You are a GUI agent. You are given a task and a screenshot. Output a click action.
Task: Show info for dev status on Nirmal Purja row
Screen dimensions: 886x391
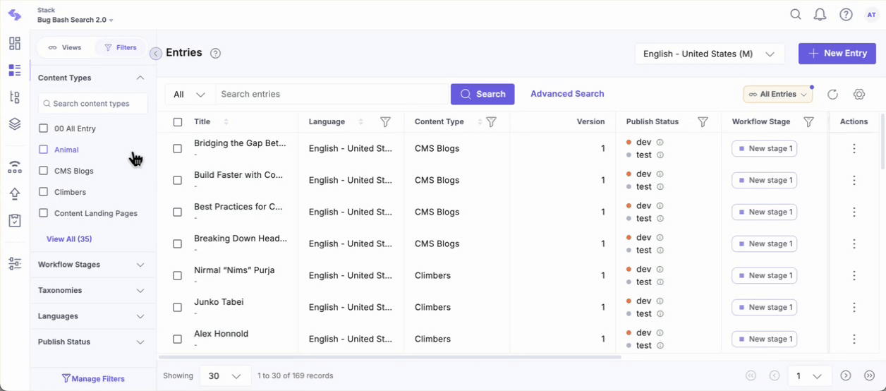pos(660,270)
